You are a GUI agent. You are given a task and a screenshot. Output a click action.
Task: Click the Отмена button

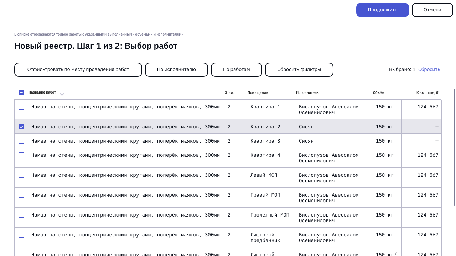pos(432,10)
